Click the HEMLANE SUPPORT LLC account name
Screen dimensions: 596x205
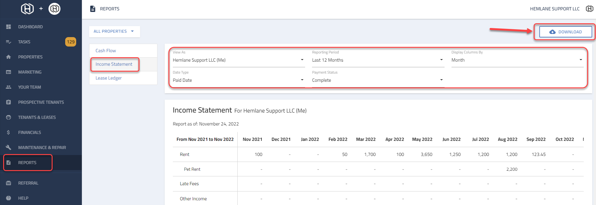[x=555, y=9]
